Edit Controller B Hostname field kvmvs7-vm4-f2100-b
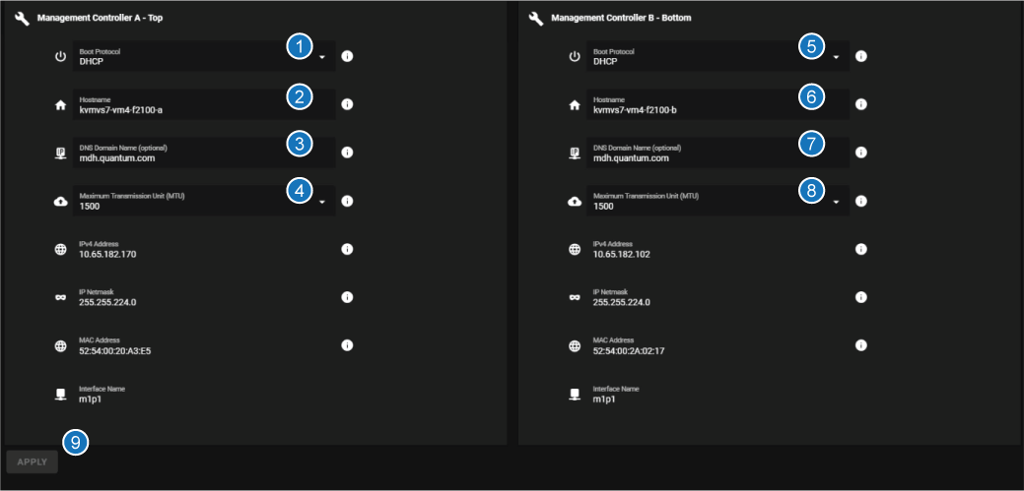Viewport: 1024px width, 491px height. point(690,109)
